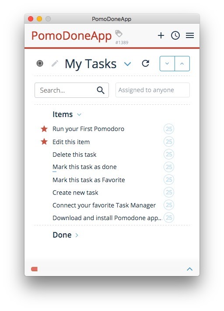Image resolution: width=224 pixels, height=311 pixels.
Task: Click the round stop icon beside pencil
Action: coord(40,63)
